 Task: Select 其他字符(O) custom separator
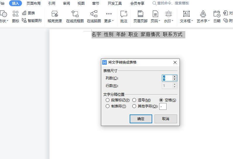145,106
